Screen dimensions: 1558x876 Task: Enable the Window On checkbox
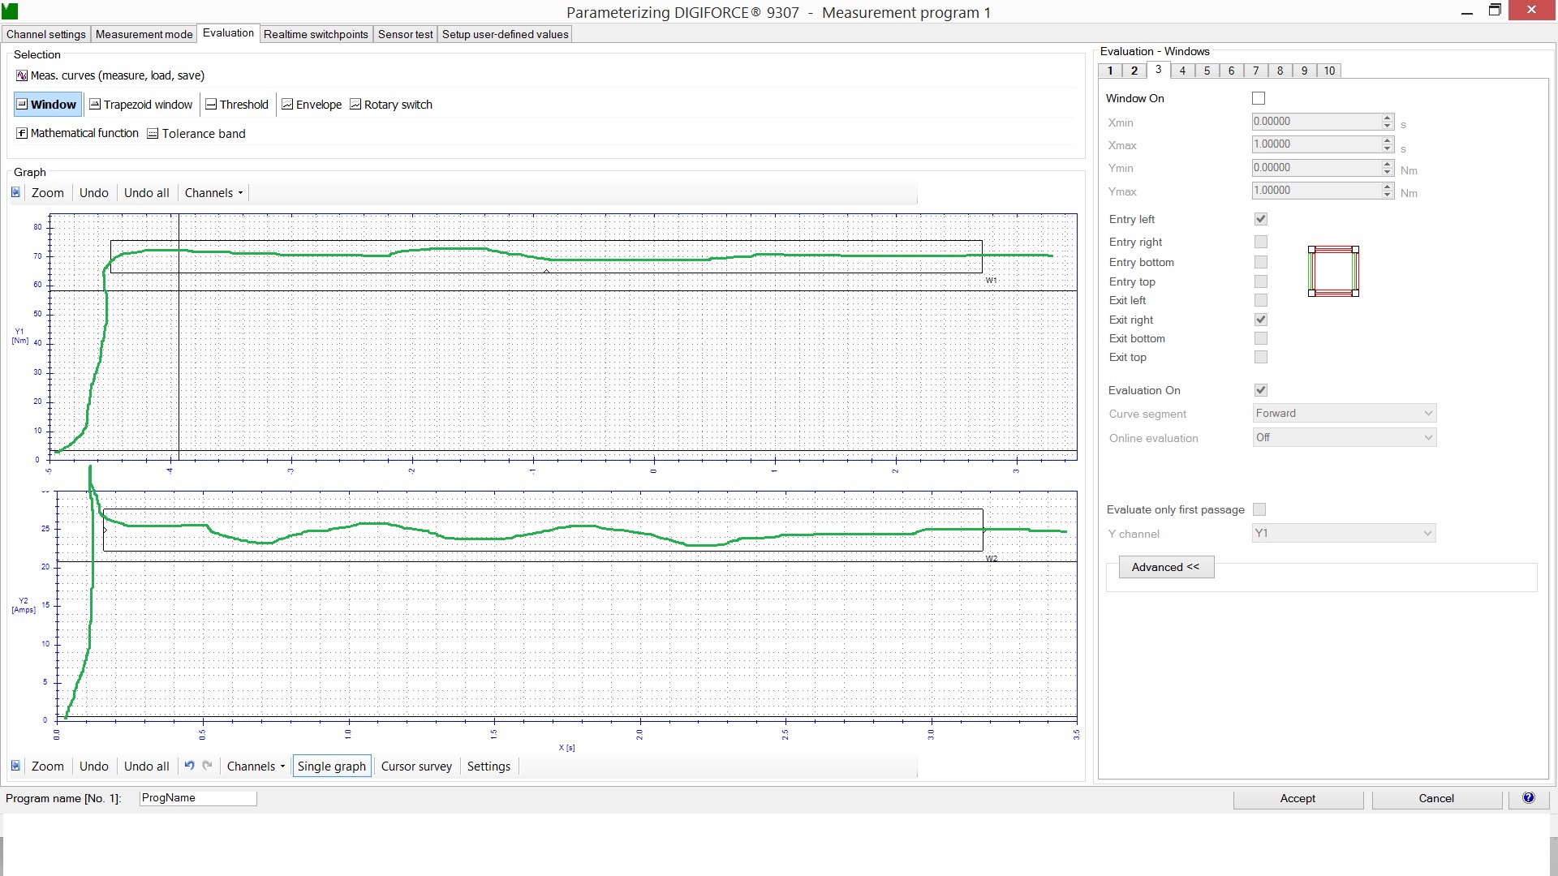1259,98
